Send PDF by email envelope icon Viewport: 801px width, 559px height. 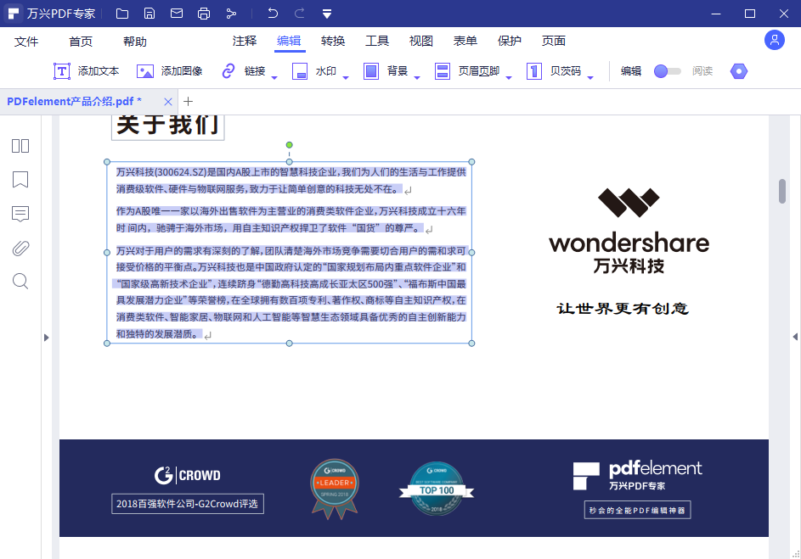pos(177,14)
